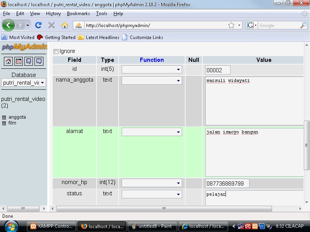Image resolution: width=310 pixels, height=232 pixels.
Task: Open the Customize Links bookmark
Action: coord(143,37)
